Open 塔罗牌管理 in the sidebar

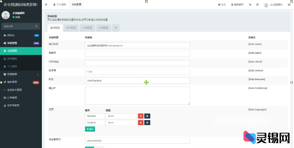click(x=21, y=106)
